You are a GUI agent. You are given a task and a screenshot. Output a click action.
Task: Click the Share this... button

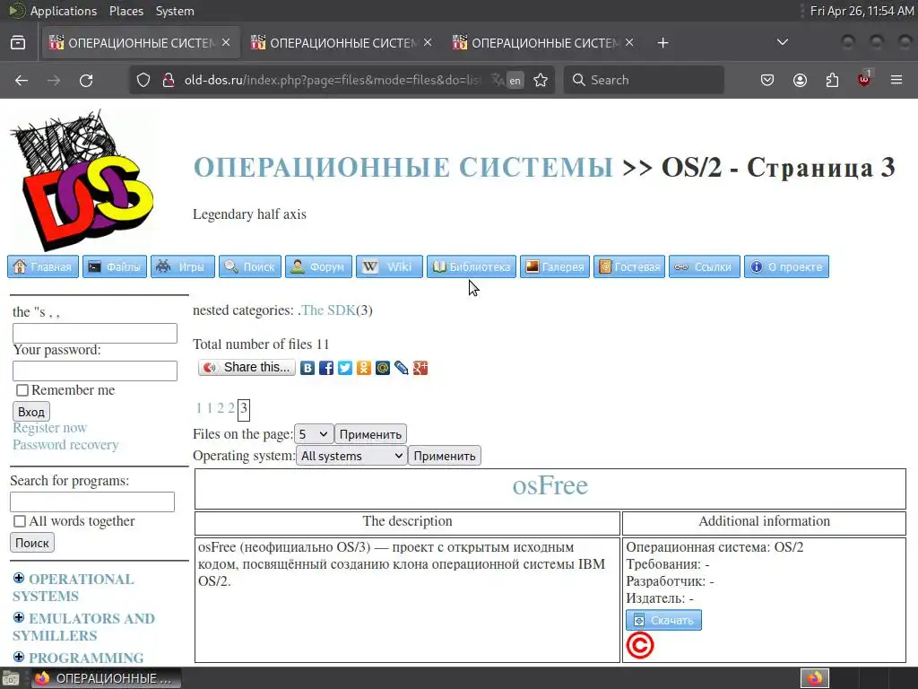(x=247, y=367)
